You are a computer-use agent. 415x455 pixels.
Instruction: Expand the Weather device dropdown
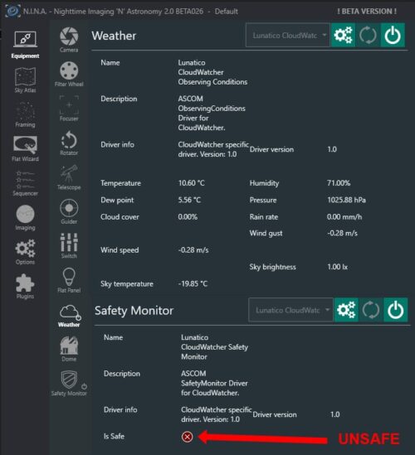tap(288, 35)
